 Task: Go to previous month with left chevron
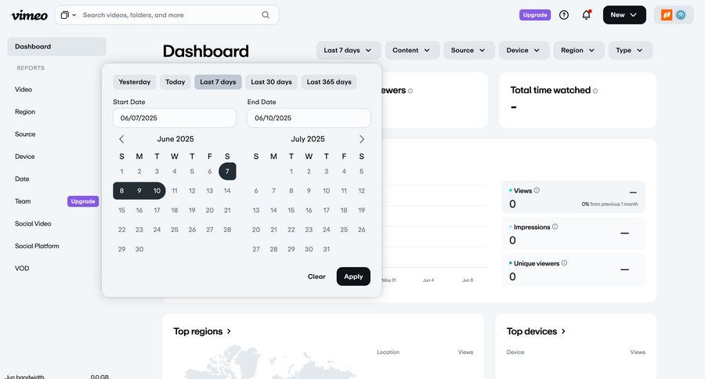(x=121, y=139)
